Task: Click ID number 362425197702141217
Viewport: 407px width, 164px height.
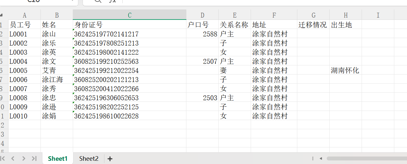Action: [130, 34]
